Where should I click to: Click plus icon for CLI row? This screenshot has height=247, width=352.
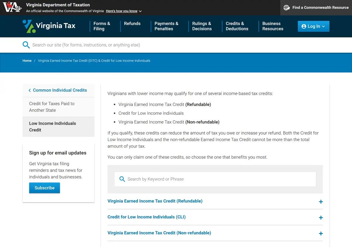tap(321, 218)
